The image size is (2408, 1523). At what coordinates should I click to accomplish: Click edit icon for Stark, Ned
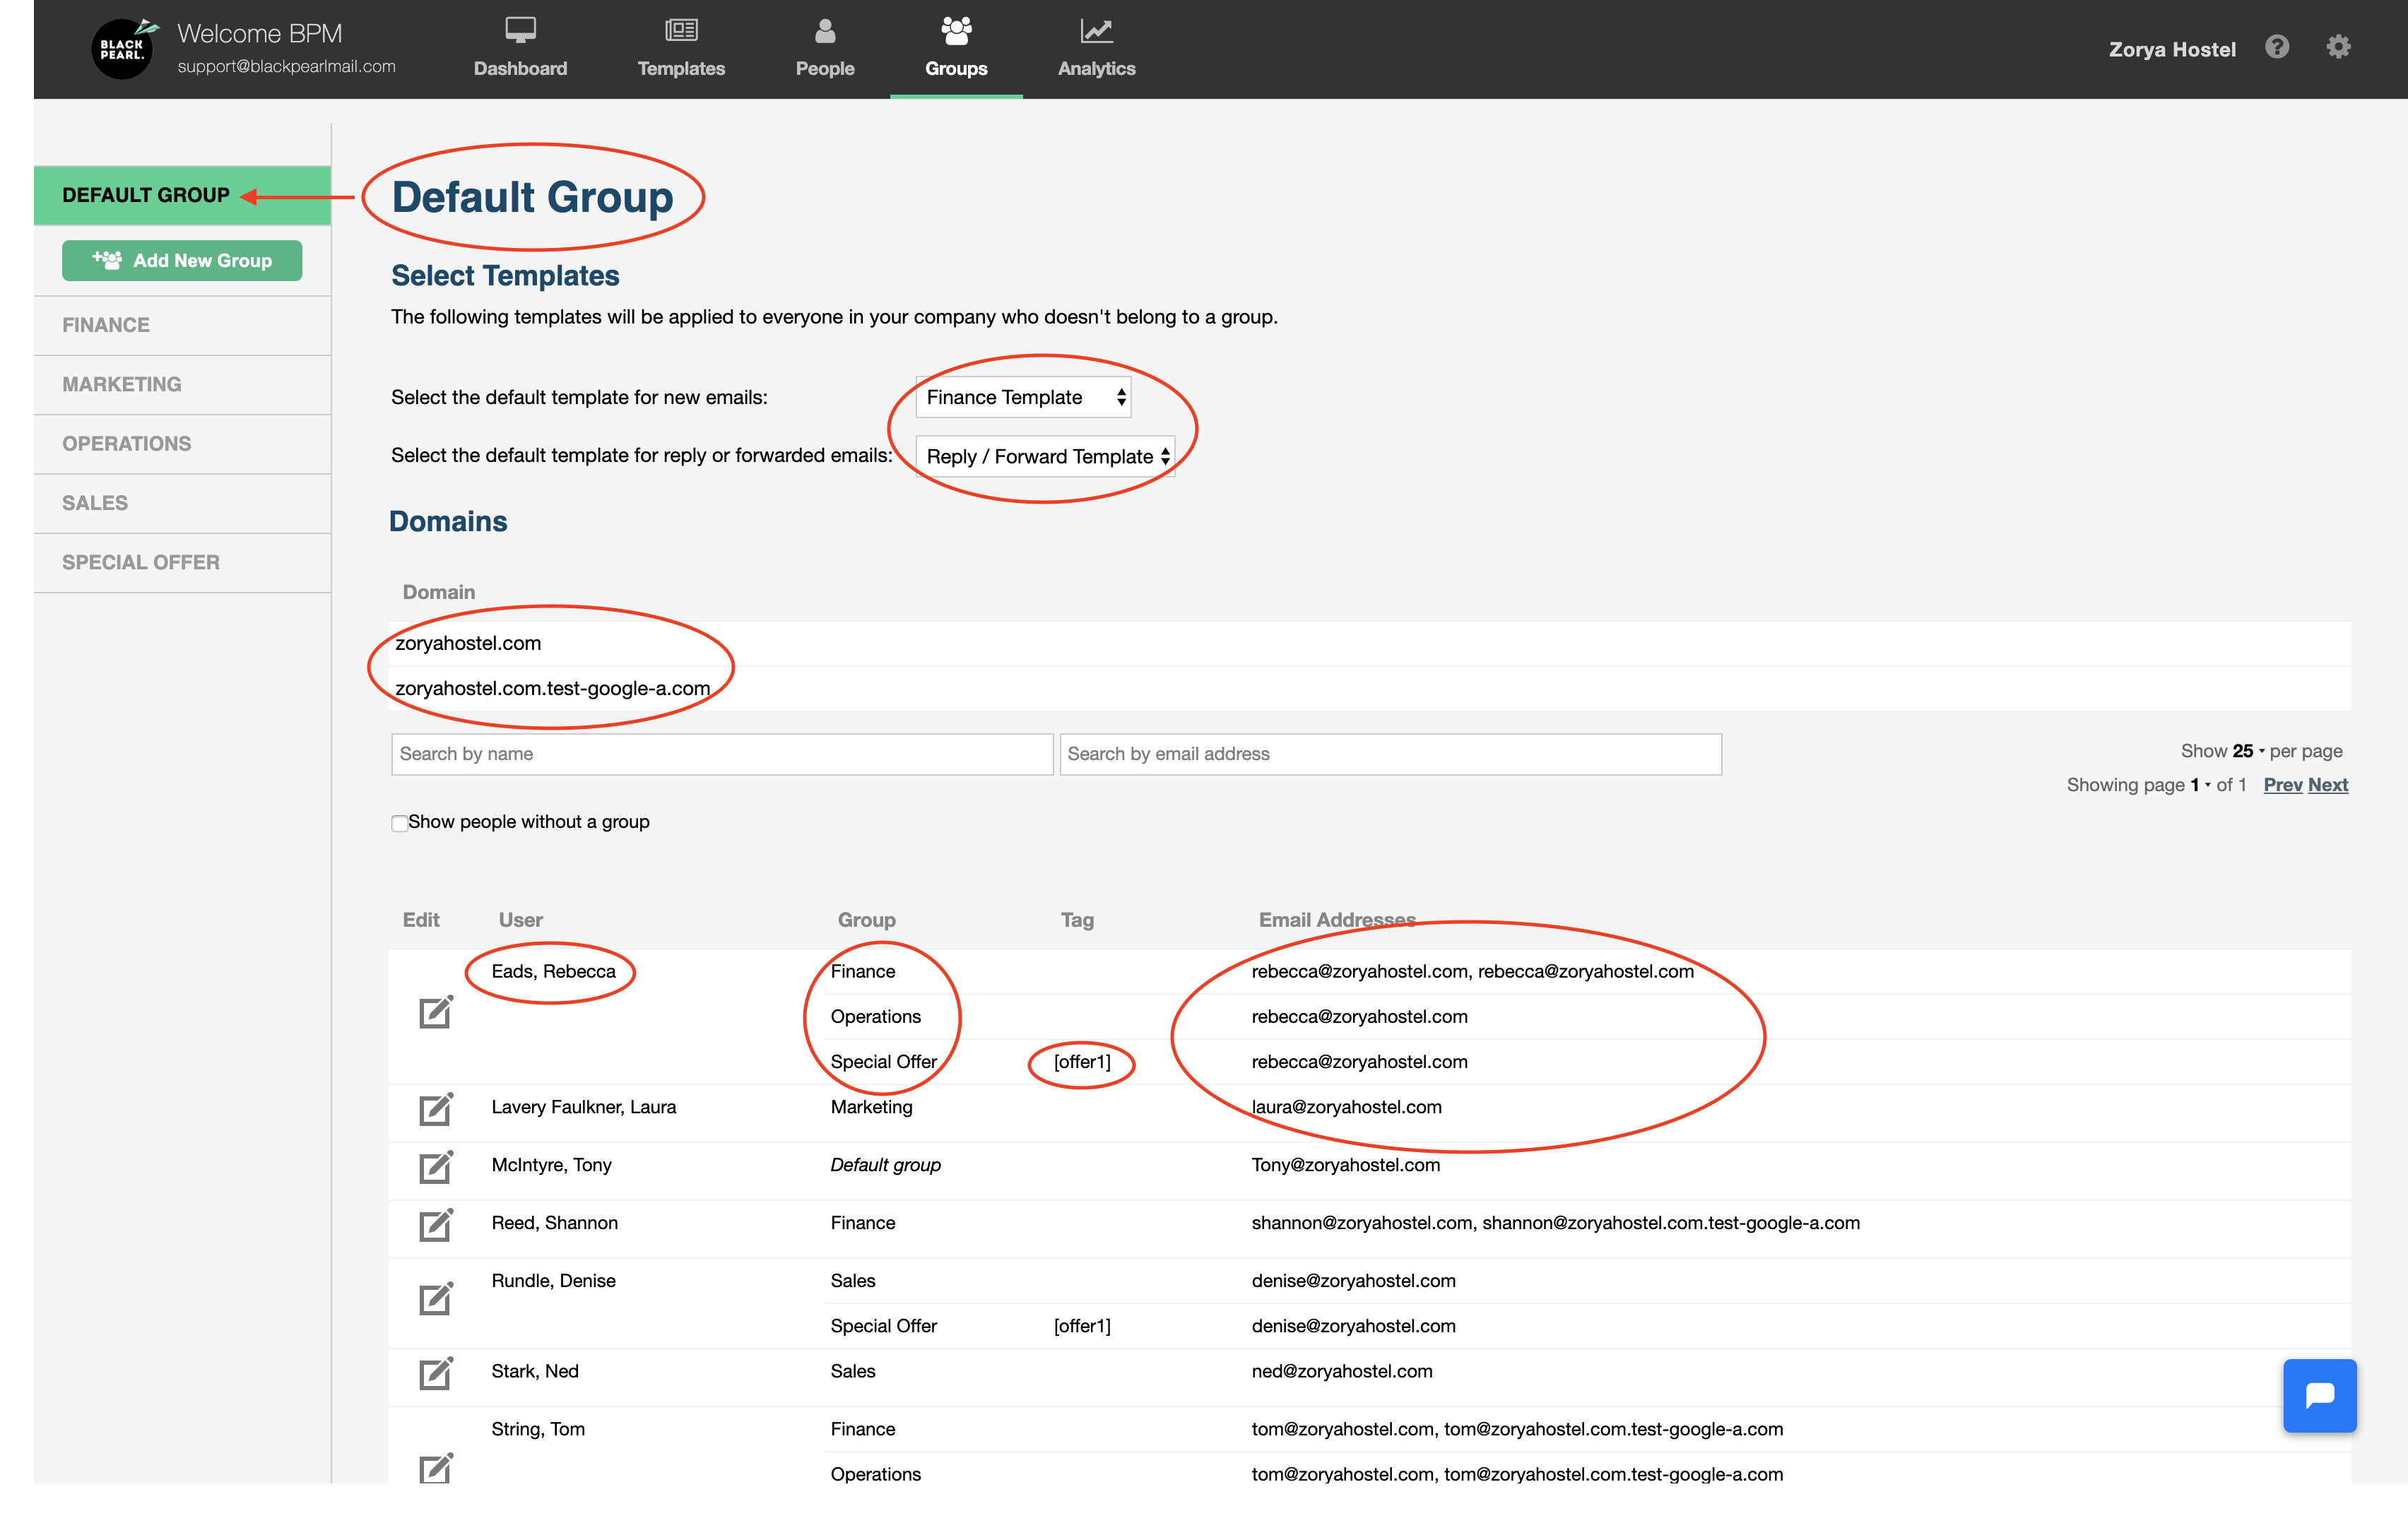click(435, 1373)
